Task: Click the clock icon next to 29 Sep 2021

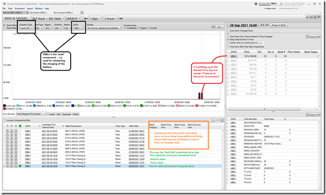Action: coord(256,4)
